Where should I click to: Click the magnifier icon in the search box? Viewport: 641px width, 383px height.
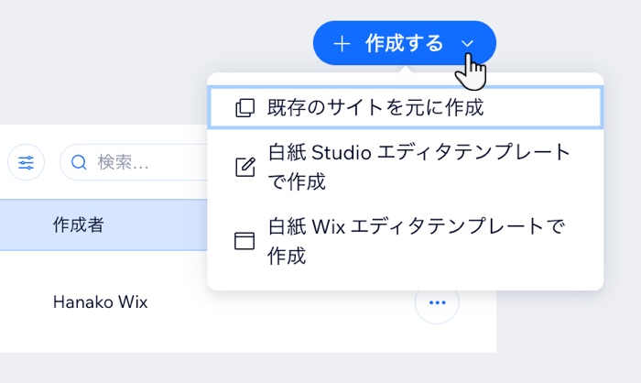tap(79, 163)
